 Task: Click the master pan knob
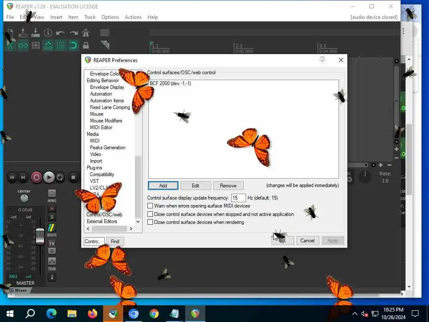(x=24, y=198)
